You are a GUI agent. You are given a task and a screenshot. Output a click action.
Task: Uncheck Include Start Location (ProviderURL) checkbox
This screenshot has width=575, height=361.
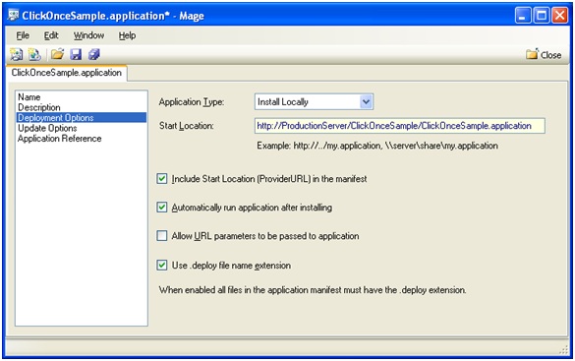pos(162,179)
